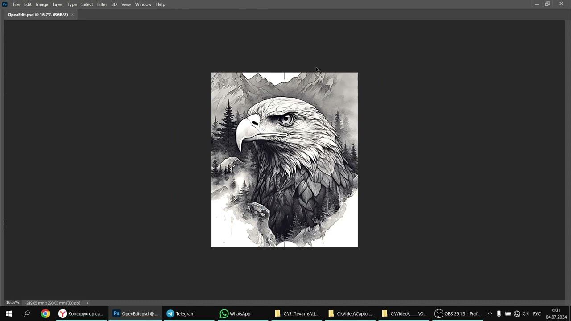Expand the status bar info arrow menu
This screenshot has height=321, width=571.
pos(87,303)
